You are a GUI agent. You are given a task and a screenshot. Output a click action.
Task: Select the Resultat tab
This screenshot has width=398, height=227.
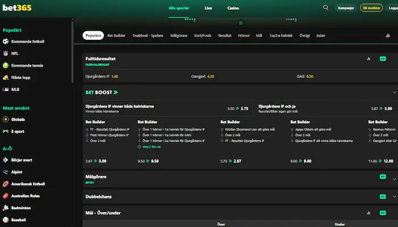[225, 35]
